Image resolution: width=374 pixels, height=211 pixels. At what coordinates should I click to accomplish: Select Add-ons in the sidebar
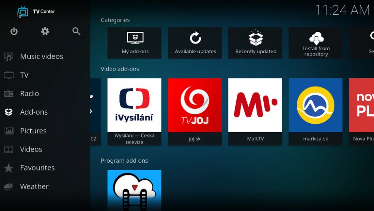click(x=34, y=112)
